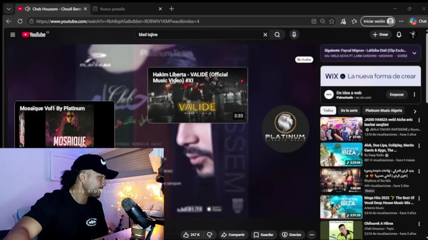Click Iniciar sesión in the browser
This screenshot has width=428, height=240.
coord(378,21)
